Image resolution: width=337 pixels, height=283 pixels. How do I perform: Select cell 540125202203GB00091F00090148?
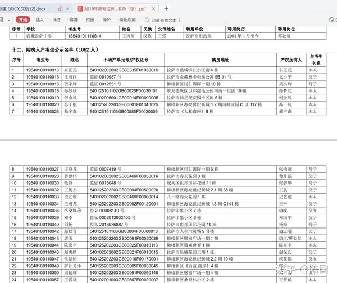[x=124, y=273]
